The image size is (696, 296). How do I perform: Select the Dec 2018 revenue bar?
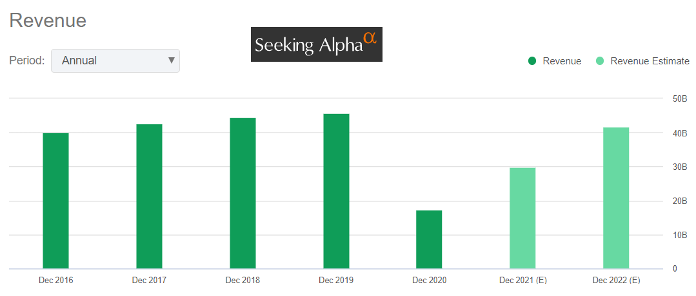pyautogui.click(x=243, y=193)
